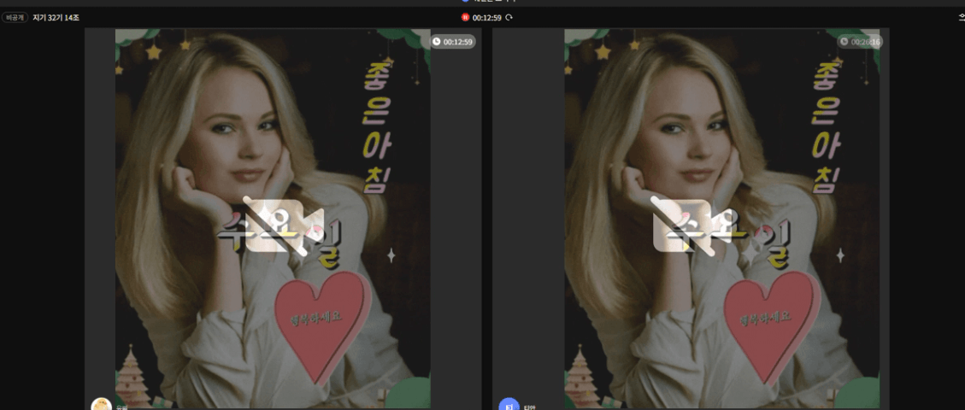Click the refresh icon next to the timer
The image size is (965, 410).
coord(509,17)
